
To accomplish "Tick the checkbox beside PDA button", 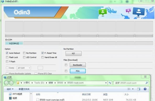I will click(66, 71).
